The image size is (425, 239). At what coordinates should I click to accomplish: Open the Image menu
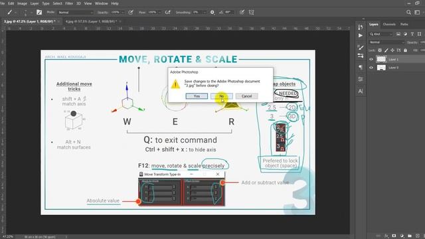click(x=22, y=3)
